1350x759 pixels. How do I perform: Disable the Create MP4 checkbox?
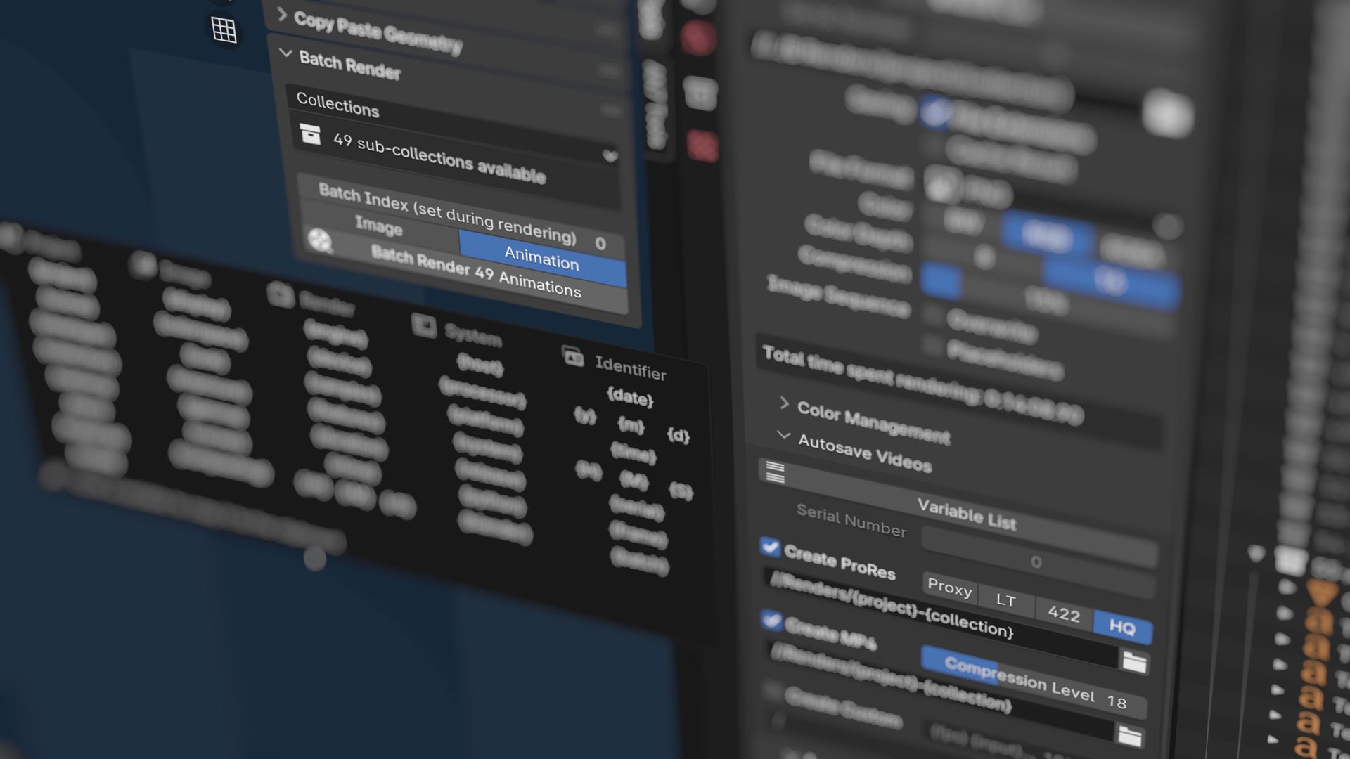point(771,620)
